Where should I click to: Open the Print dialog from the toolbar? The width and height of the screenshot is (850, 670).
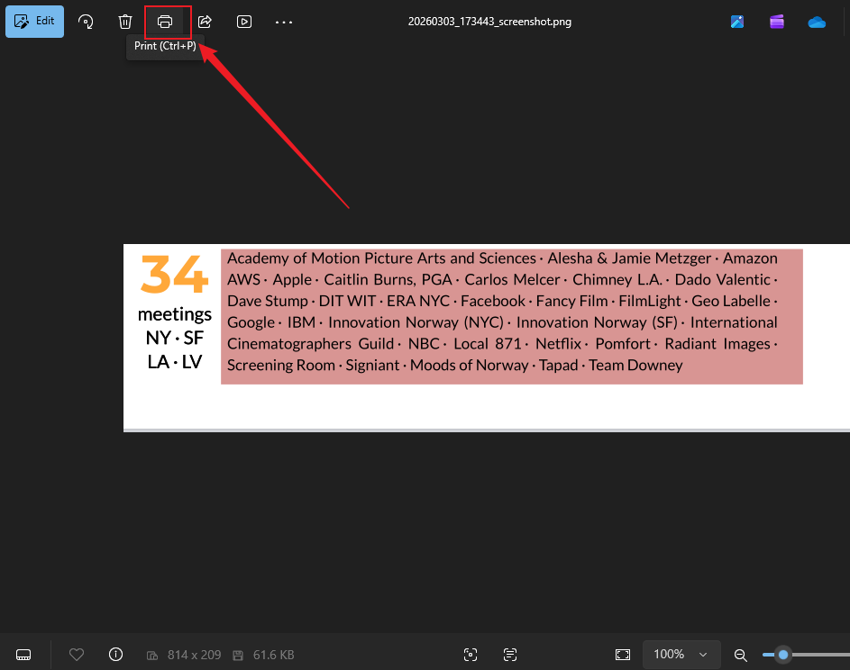pos(168,22)
